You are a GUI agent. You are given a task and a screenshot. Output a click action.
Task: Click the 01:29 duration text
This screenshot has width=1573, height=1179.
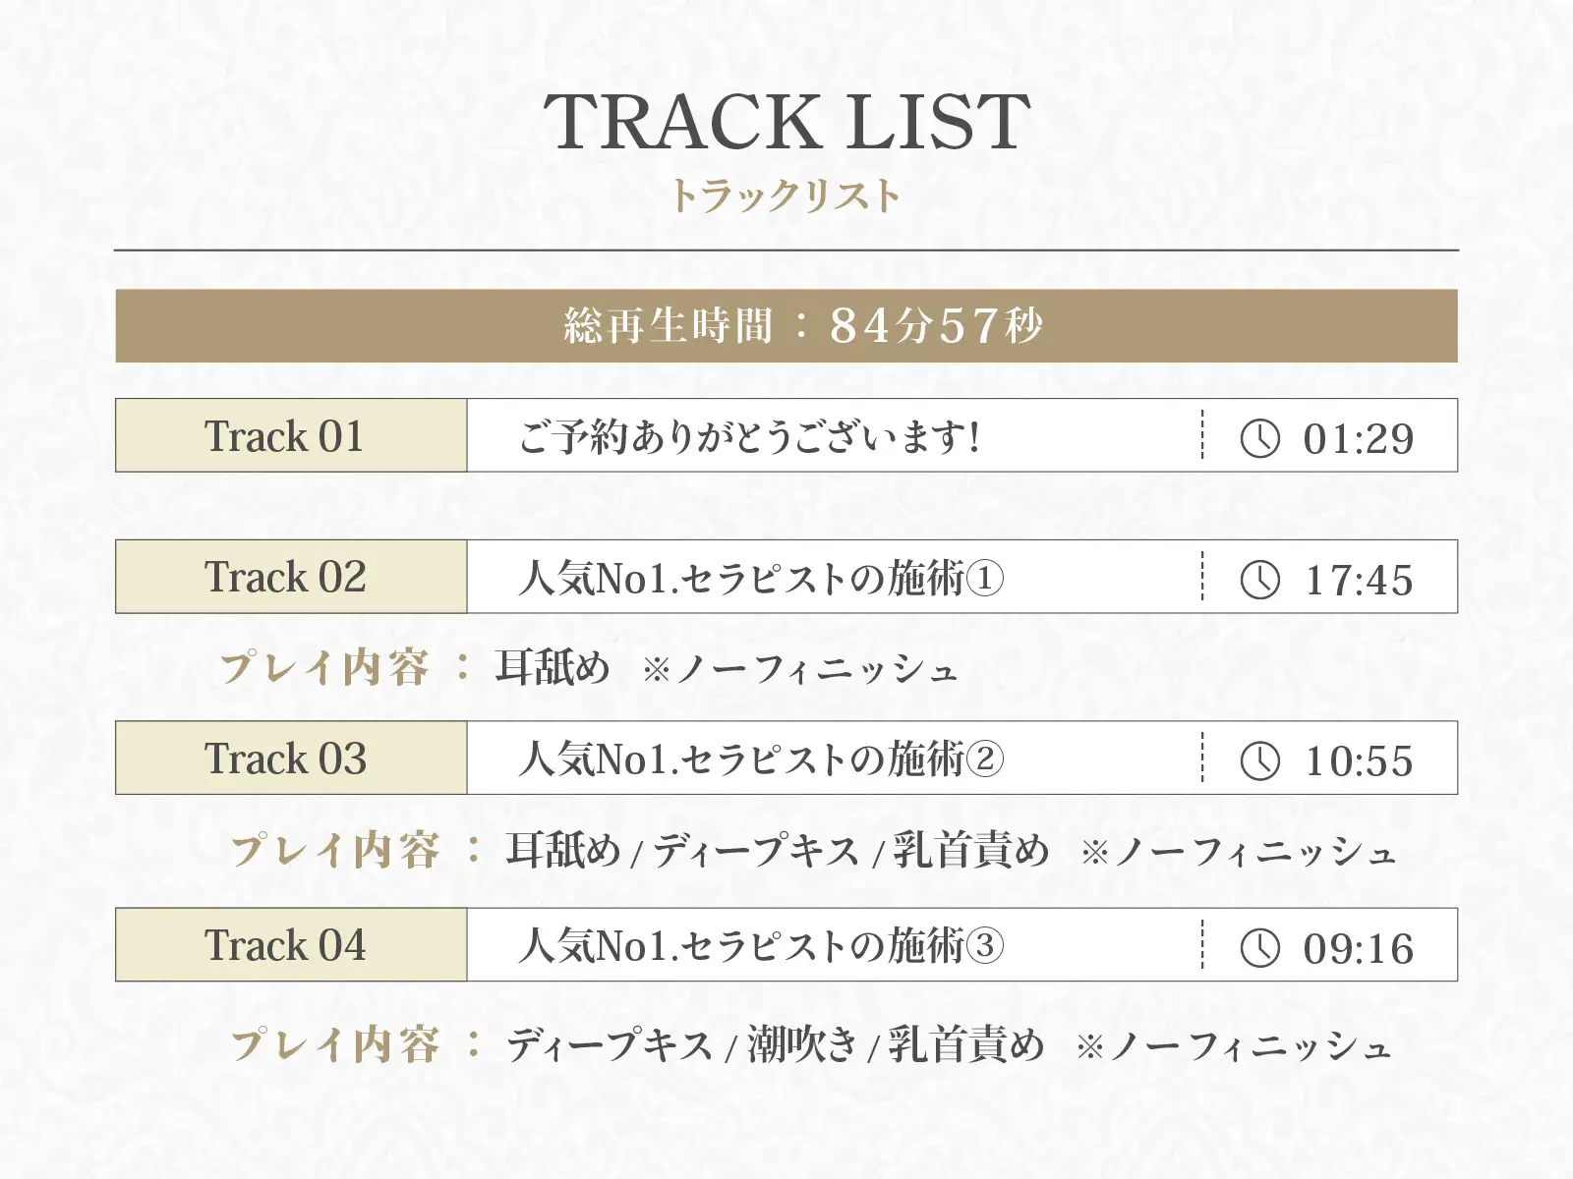pyautogui.click(x=1359, y=439)
